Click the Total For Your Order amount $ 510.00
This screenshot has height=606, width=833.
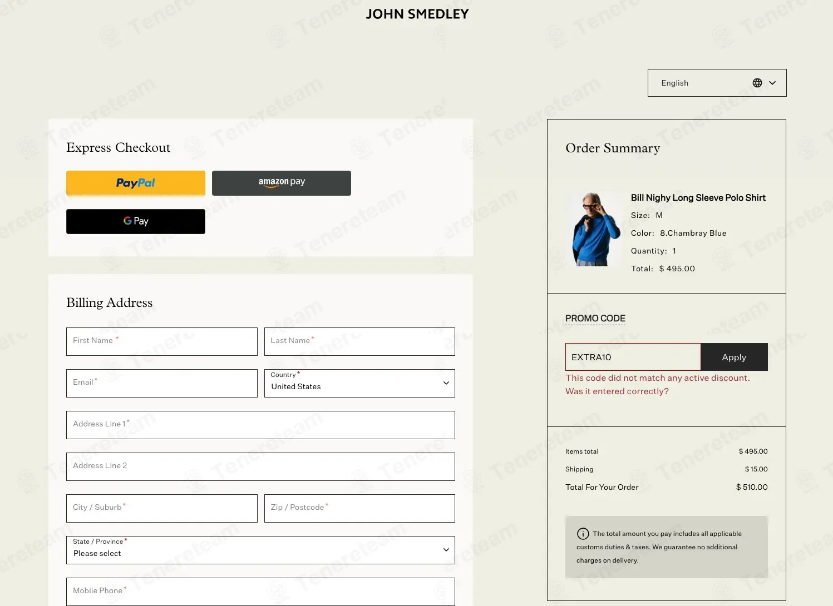coord(752,487)
